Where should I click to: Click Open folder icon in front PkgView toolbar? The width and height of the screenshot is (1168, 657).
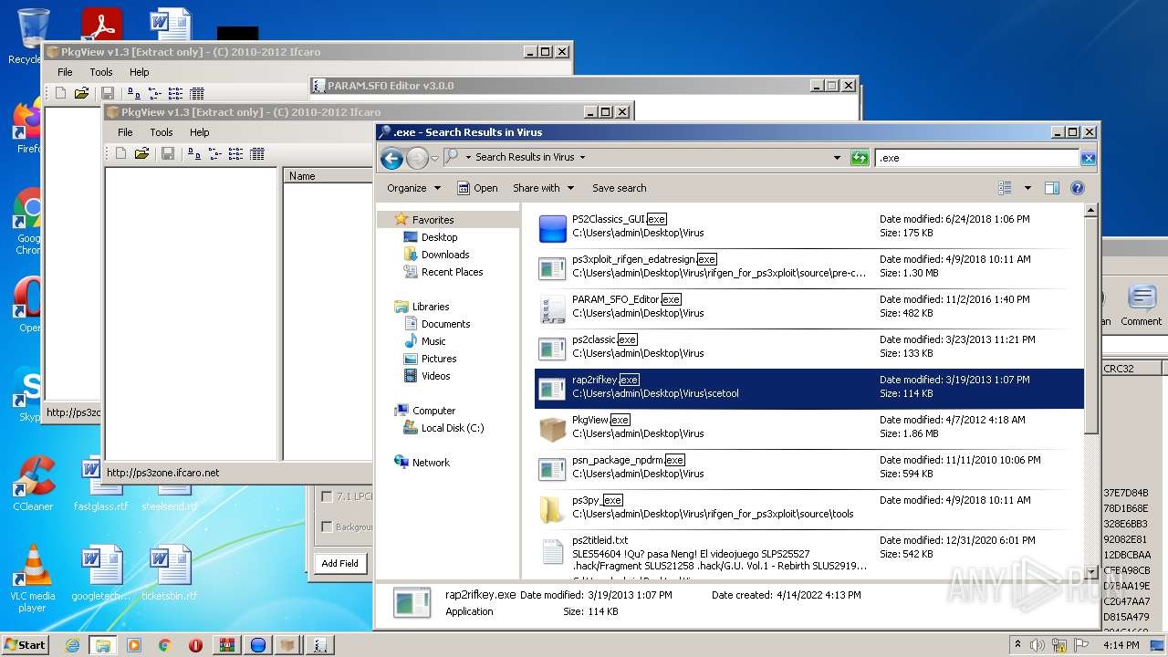(x=141, y=153)
